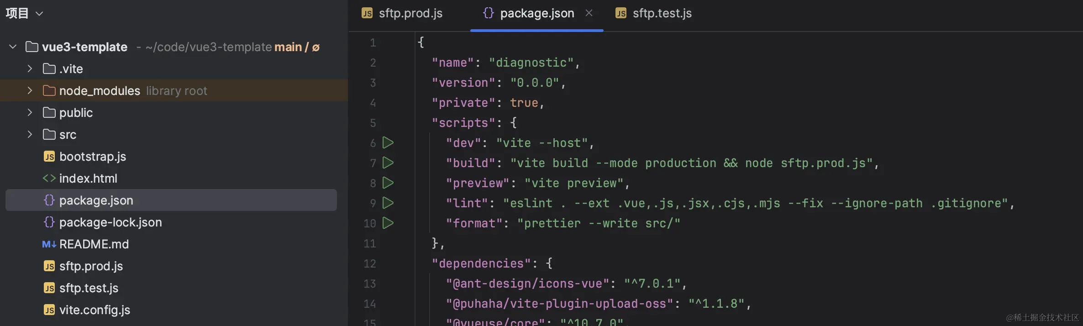1083x326 pixels.
Task: Run the dev script gutter icon
Action: click(388, 143)
